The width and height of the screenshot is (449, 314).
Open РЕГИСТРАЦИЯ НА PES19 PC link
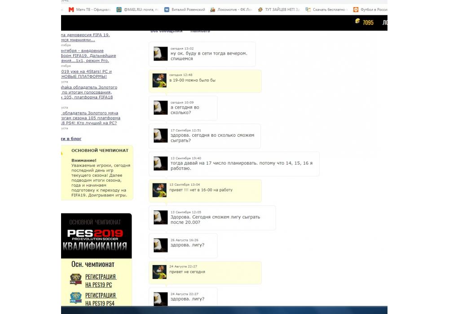pyautogui.click(x=101, y=280)
